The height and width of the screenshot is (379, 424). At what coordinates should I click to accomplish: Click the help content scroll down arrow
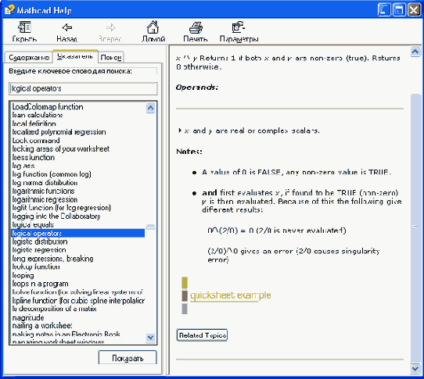[x=415, y=368]
